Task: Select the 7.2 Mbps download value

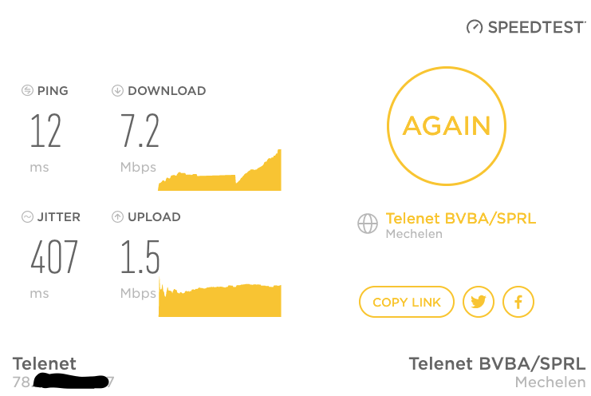Action: 140,130
